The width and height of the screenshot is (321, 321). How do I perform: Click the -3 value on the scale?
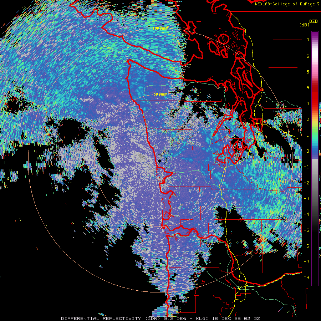[306, 199]
